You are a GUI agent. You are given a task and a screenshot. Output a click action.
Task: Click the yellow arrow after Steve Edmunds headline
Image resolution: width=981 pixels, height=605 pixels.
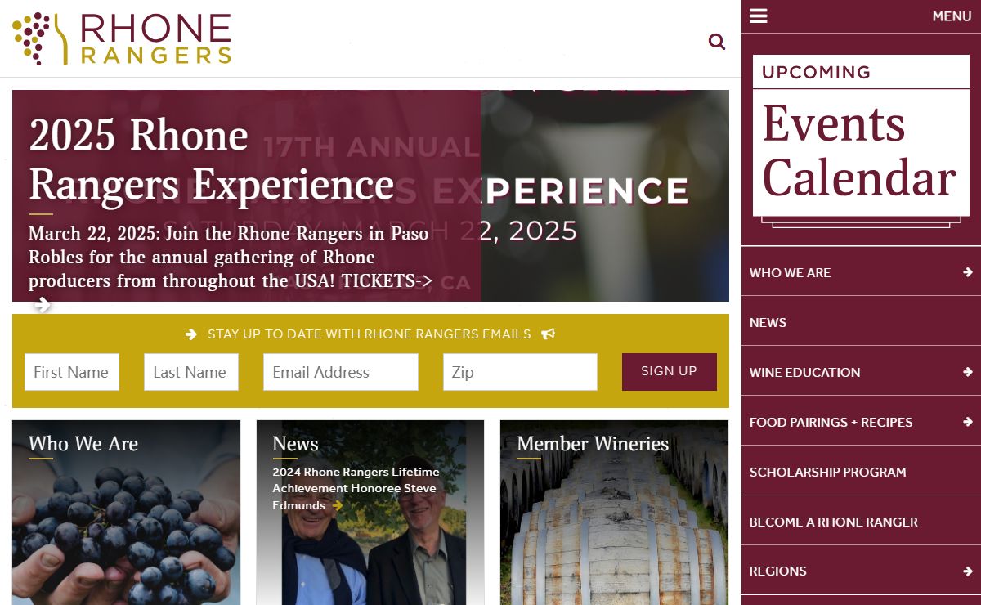pyautogui.click(x=338, y=506)
